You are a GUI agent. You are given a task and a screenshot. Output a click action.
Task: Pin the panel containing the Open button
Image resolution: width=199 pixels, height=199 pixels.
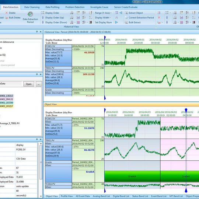click(37, 74)
